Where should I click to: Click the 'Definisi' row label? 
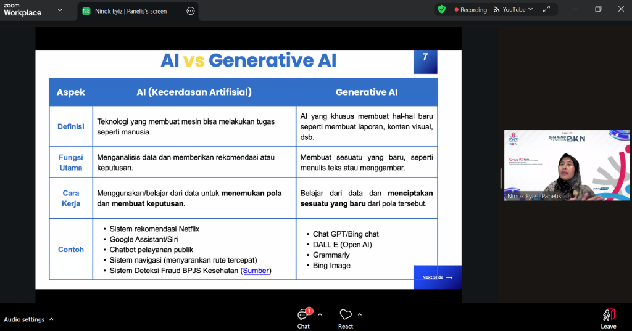point(71,126)
